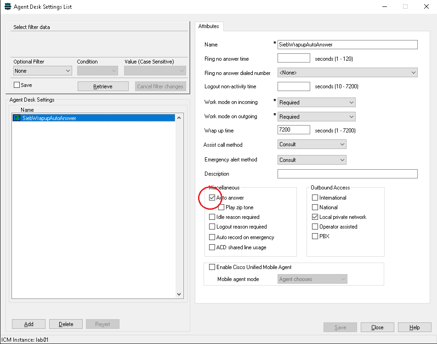Viewport: 437px width, 344px height.
Task: Toggle the Auto answer checkbox
Action: [x=212, y=198]
